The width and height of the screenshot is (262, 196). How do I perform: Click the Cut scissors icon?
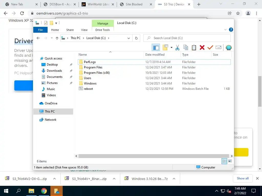click(x=178, y=48)
